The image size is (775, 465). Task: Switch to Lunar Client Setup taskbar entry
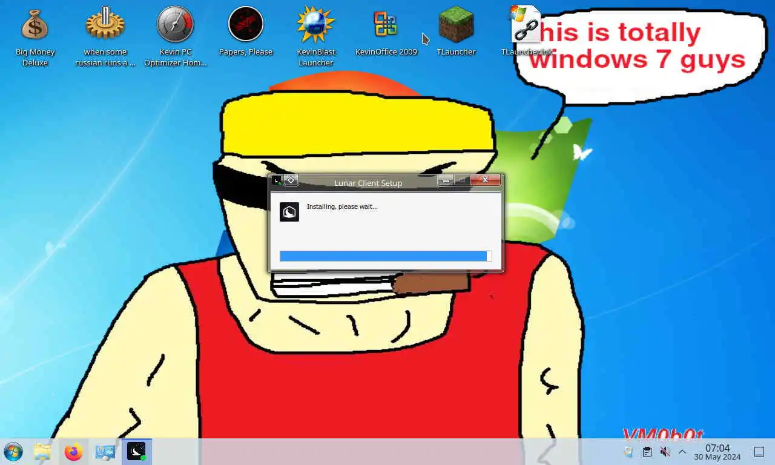pyautogui.click(x=137, y=452)
